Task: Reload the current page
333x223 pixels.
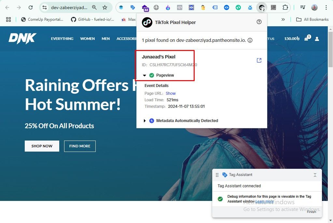Action: coord(31,7)
